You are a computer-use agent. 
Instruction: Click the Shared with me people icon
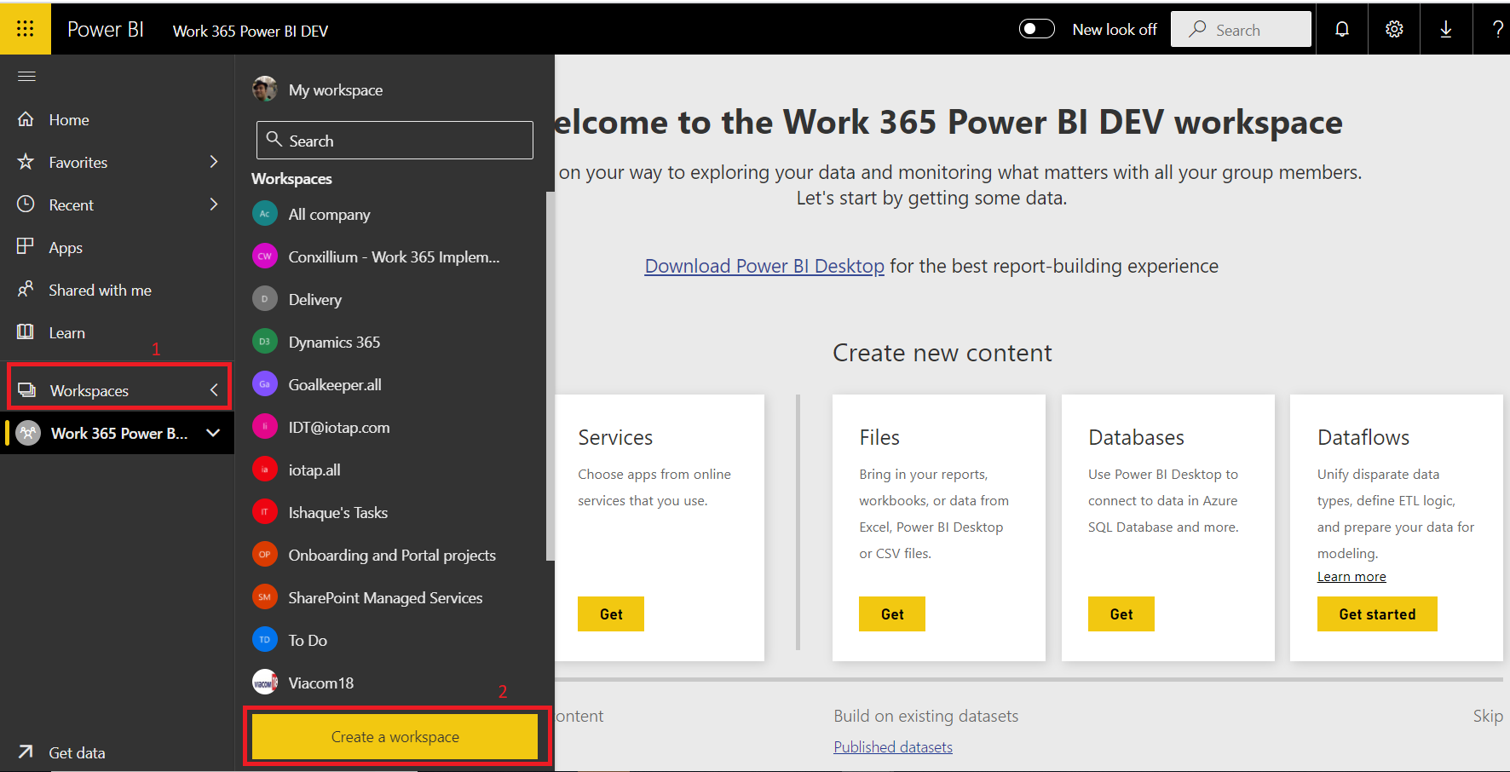click(26, 290)
